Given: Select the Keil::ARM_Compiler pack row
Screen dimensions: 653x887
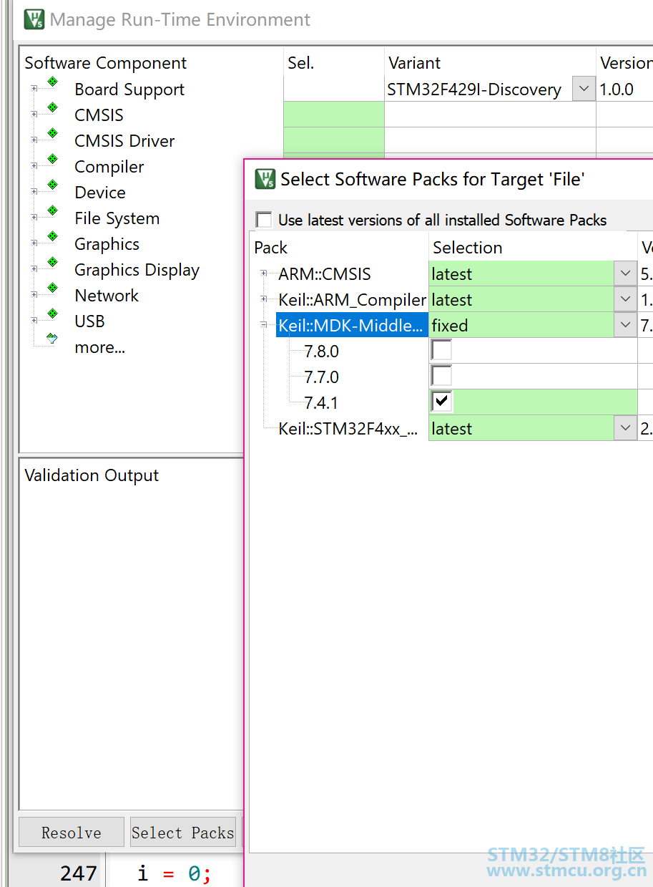Looking at the screenshot, I should click(x=352, y=300).
